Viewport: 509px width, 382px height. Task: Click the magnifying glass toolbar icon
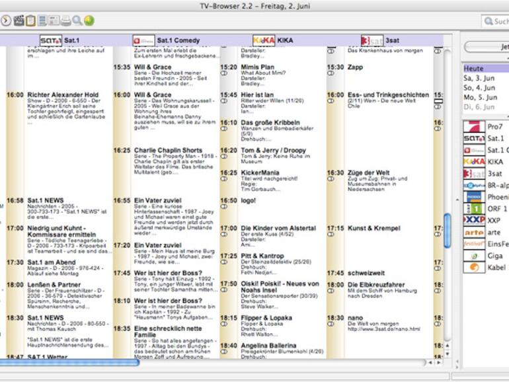[x=77, y=21]
